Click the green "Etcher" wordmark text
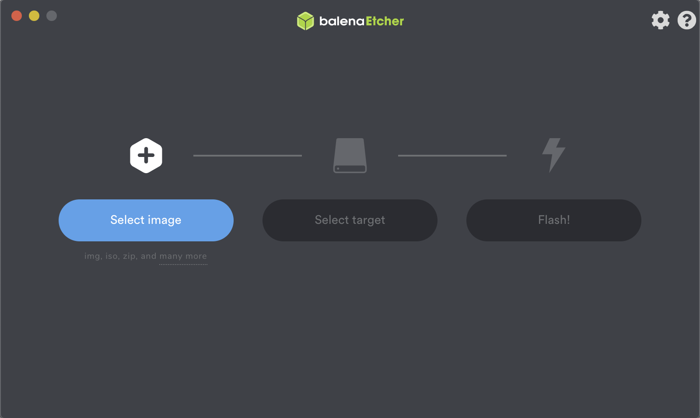This screenshot has height=418, width=700. coord(385,21)
